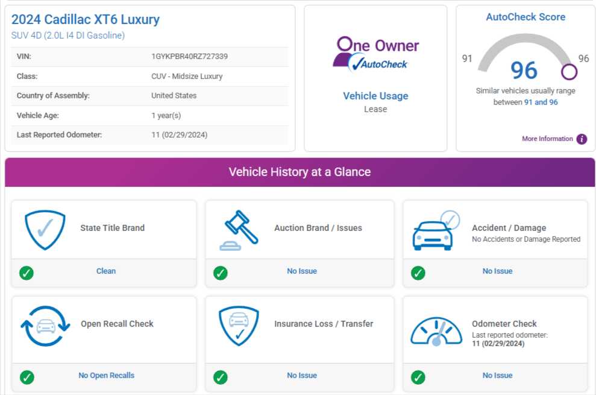Click the Insurance Loss shield car icon
The height and width of the screenshot is (395, 596).
(239, 326)
